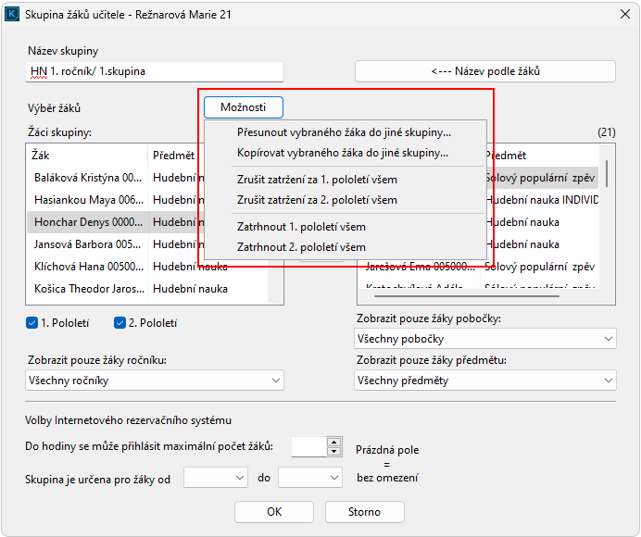
Task: Expand the Zobrazit pouze žáky pobočky dropdown
Action: (x=484, y=340)
